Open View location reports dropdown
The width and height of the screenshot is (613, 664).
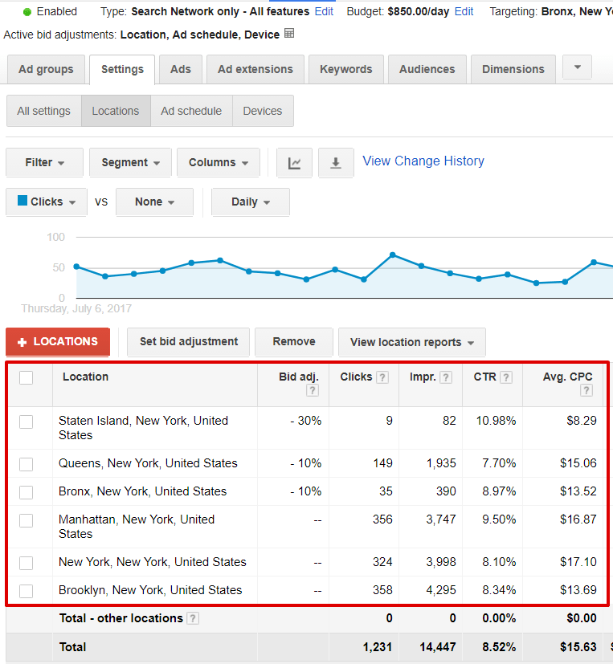click(411, 342)
